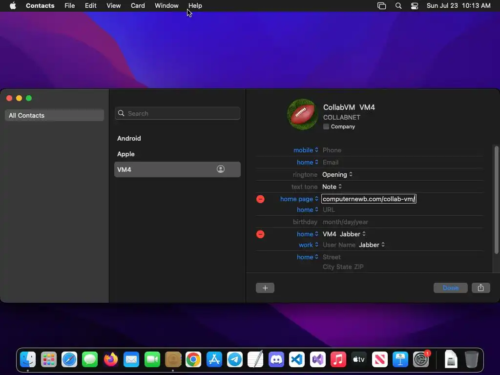Open Mail app in dock
Image resolution: width=500 pixels, height=375 pixels.
pyautogui.click(x=131, y=359)
